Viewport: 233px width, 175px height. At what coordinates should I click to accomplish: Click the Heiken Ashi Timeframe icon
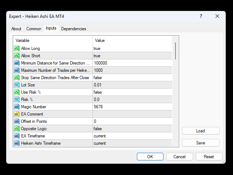pyautogui.click(x=17, y=143)
